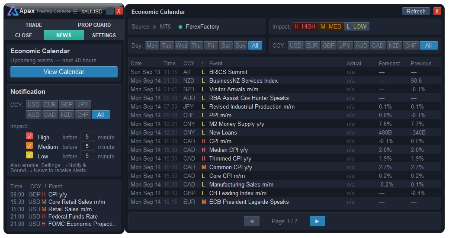Screen dimensions: 449x238
Task: Filter calendar currency NZD
Action: pyautogui.click(x=394, y=45)
